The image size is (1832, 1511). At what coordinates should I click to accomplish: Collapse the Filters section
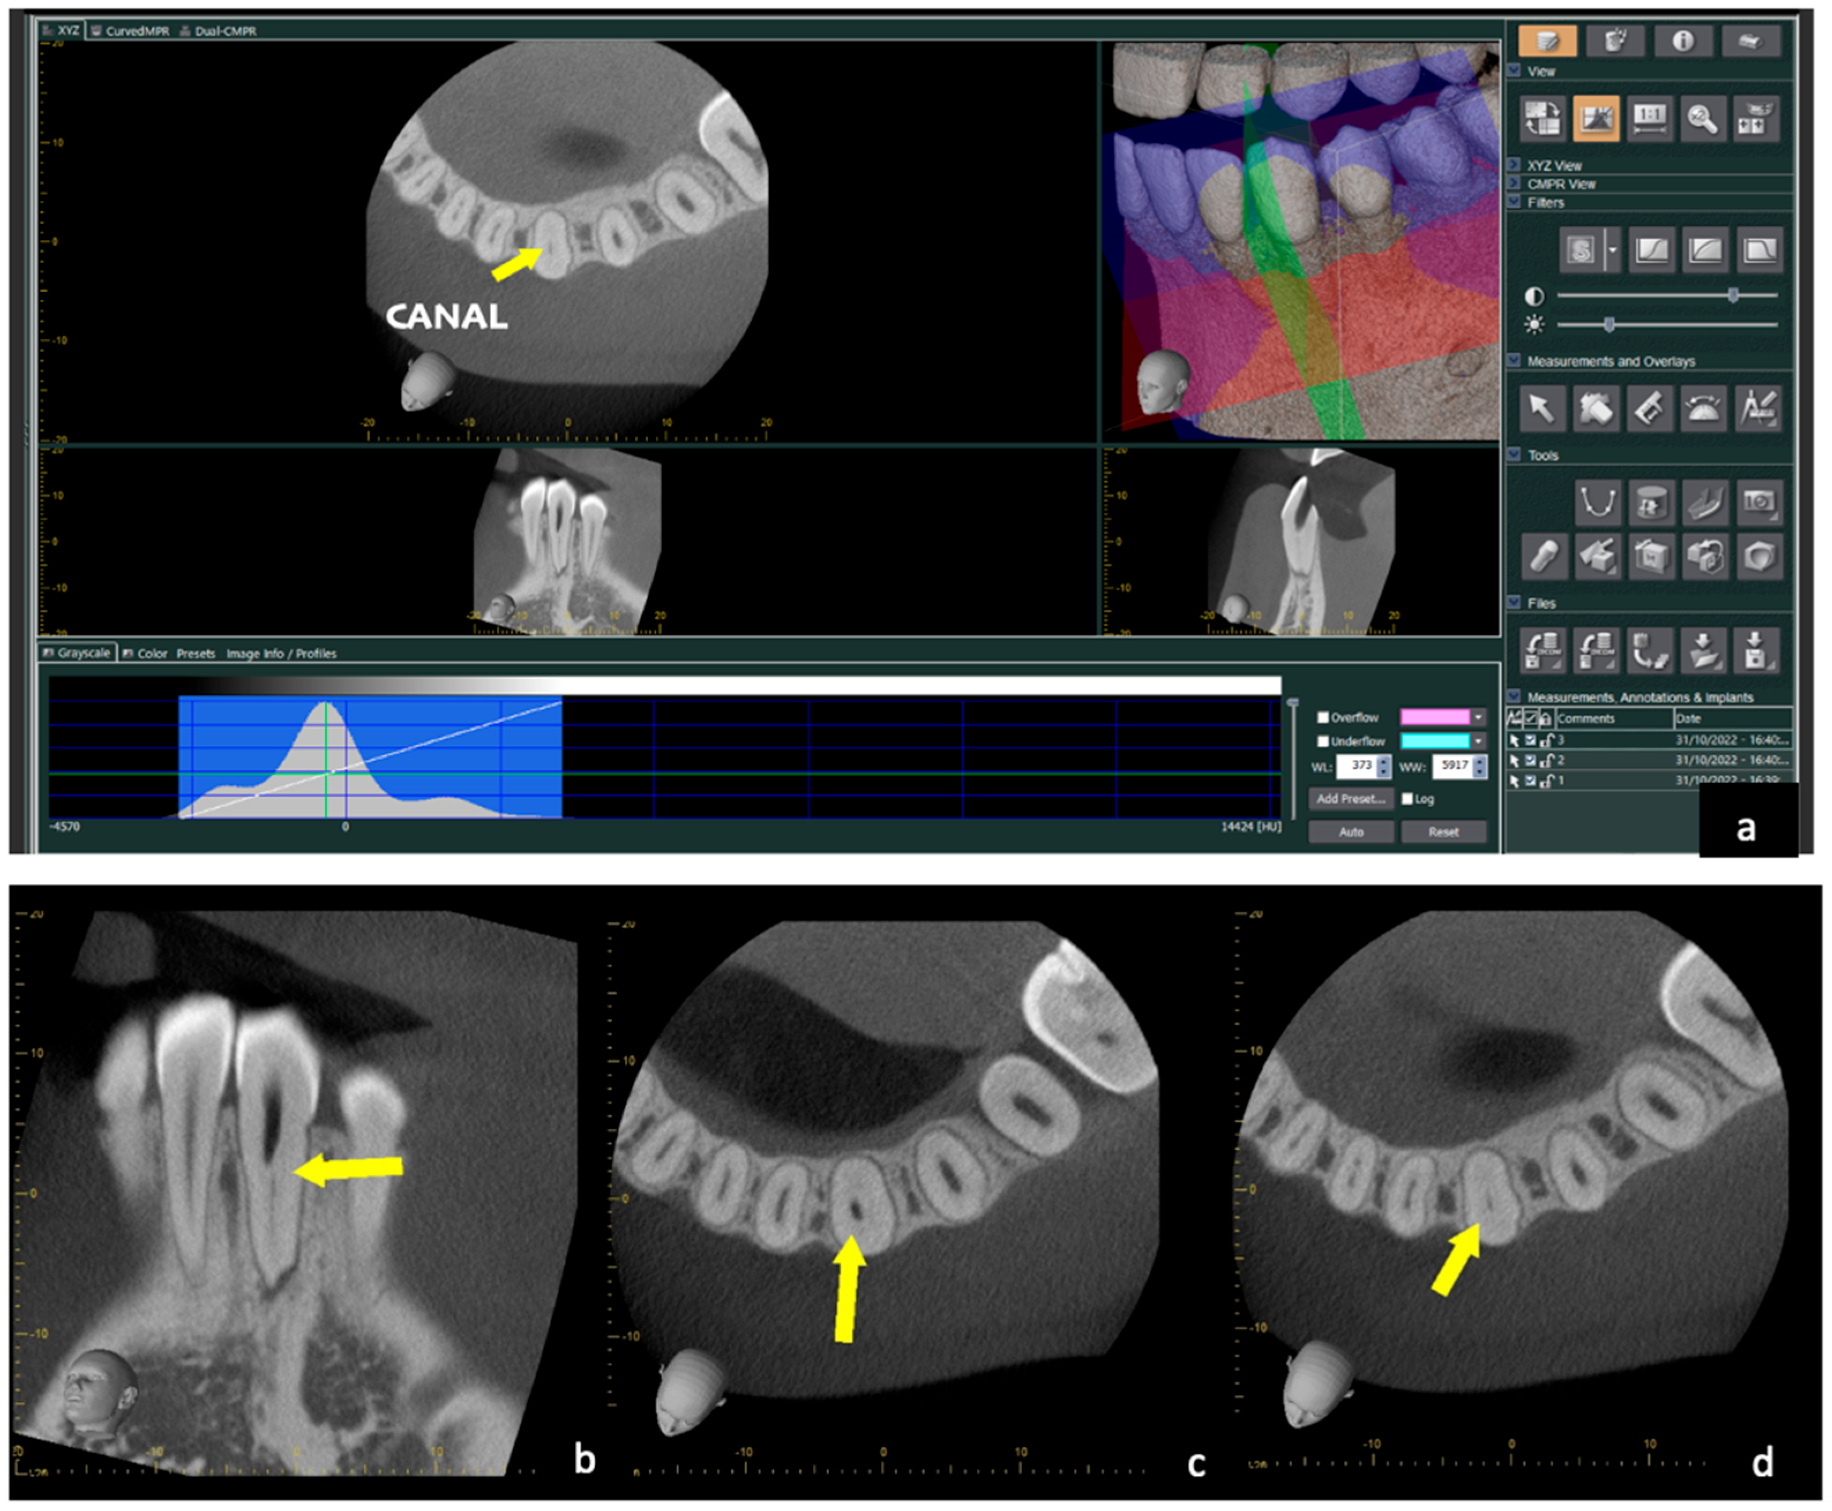[x=1514, y=202]
